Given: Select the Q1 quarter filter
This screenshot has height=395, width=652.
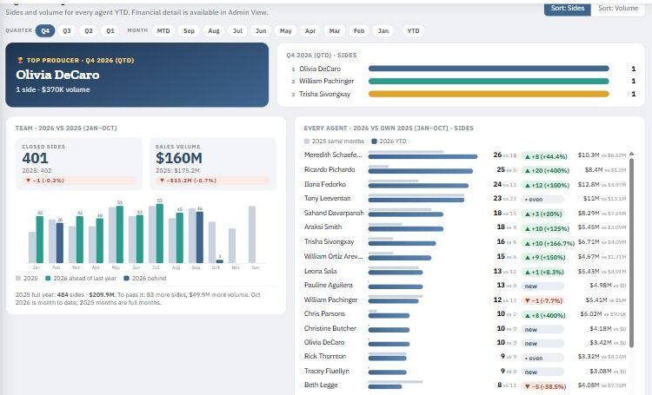Looking at the screenshot, I should [x=110, y=30].
